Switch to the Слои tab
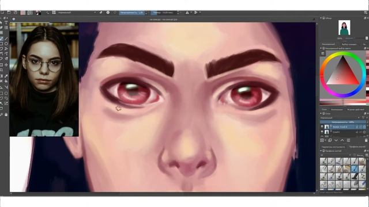Screen dimensions: 369x207 324,110
